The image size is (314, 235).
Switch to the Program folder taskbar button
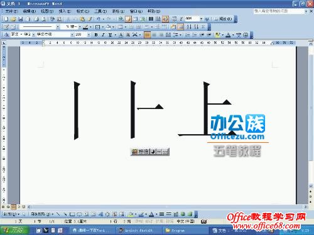[x=185, y=231]
